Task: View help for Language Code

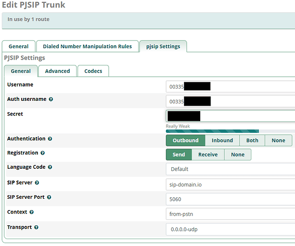Action: pyautogui.click(x=50, y=167)
